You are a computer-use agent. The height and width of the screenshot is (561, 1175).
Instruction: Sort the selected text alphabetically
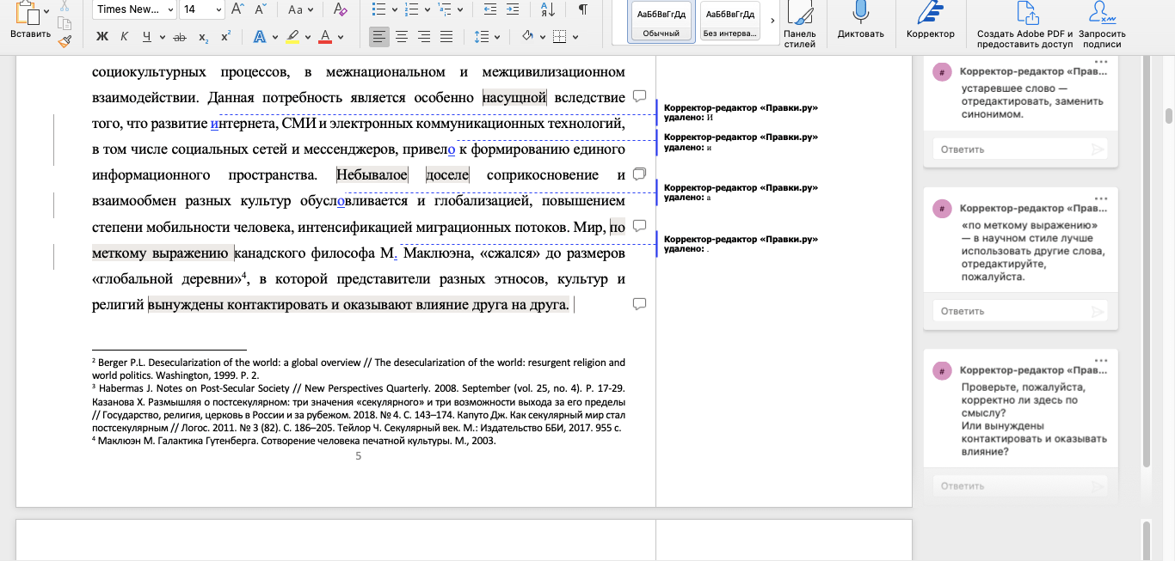(548, 9)
